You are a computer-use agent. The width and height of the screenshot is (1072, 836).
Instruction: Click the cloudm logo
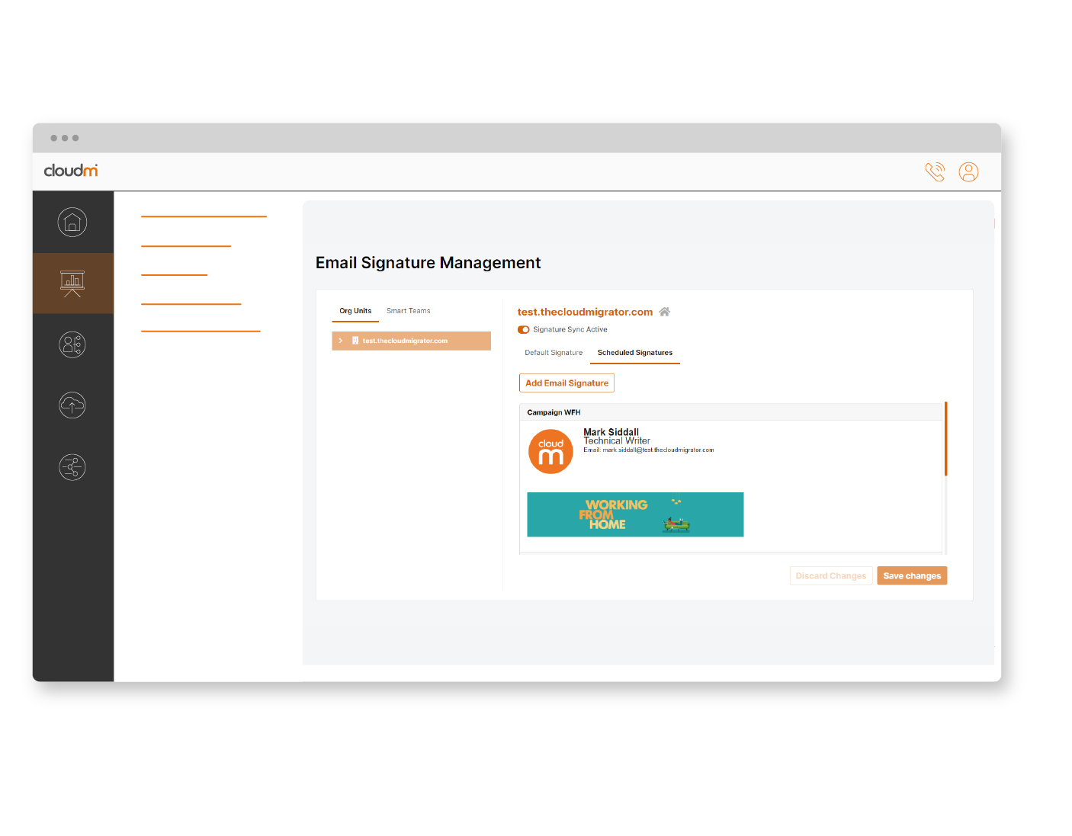click(x=71, y=170)
